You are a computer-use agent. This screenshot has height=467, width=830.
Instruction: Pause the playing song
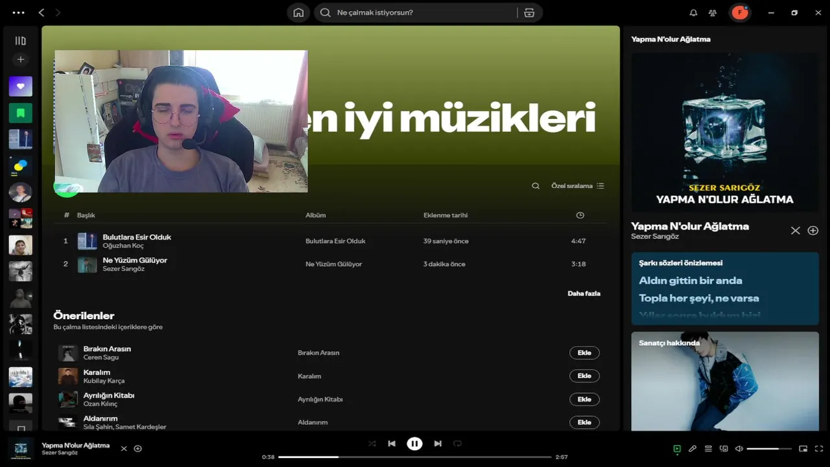click(414, 444)
